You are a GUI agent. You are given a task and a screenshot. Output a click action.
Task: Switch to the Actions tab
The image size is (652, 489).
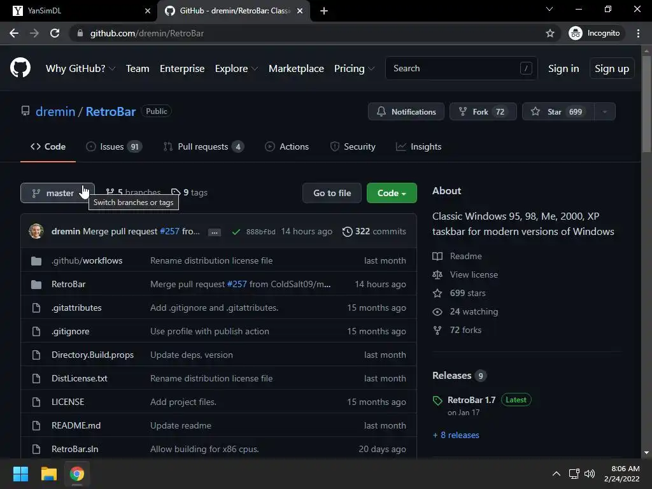click(x=287, y=147)
